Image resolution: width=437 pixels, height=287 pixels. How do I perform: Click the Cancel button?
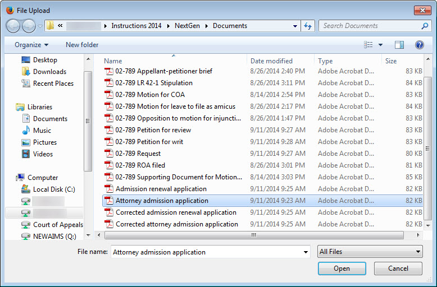click(x=398, y=269)
